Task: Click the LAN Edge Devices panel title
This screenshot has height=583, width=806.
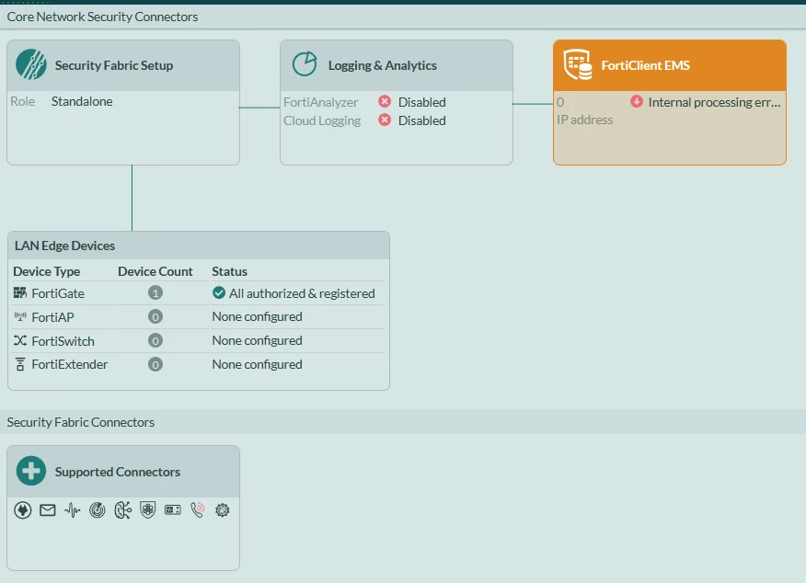Action: tap(64, 246)
